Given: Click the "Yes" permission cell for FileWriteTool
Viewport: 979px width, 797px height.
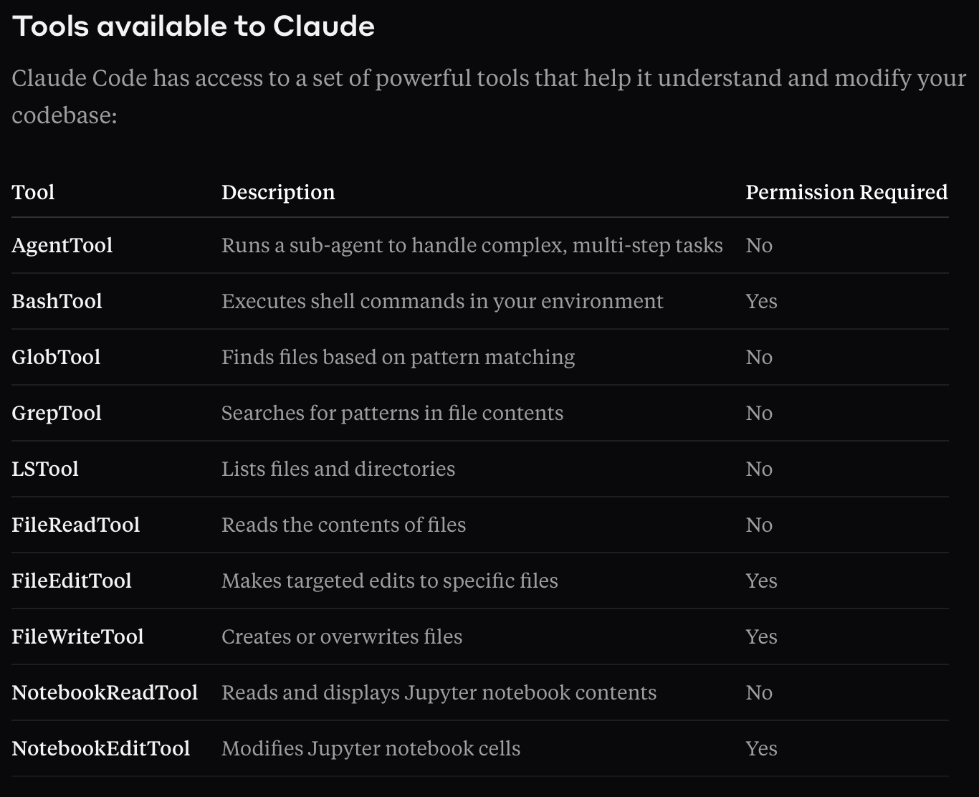Looking at the screenshot, I should tap(761, 636).
